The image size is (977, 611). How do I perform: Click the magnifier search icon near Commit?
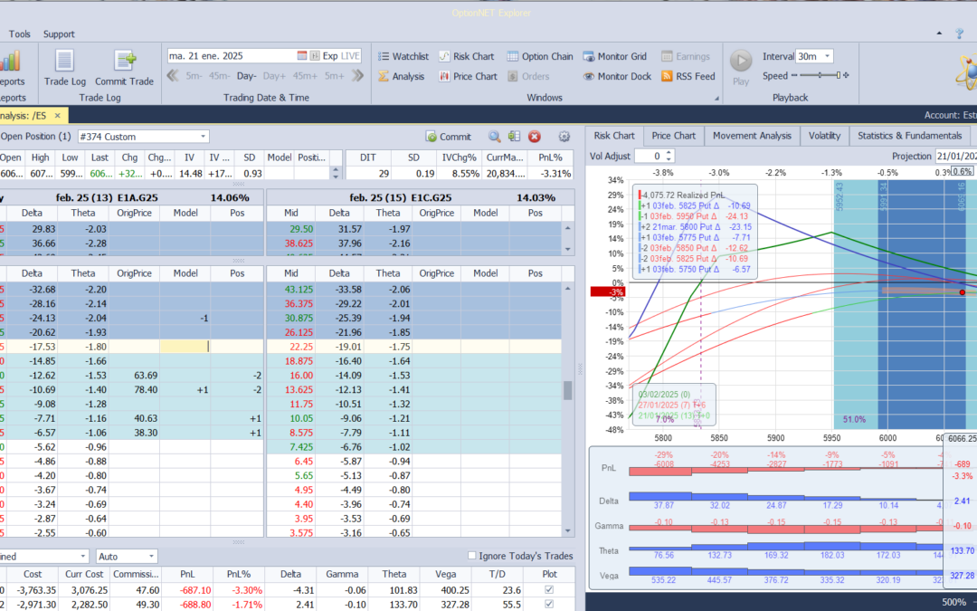[494, 137]
